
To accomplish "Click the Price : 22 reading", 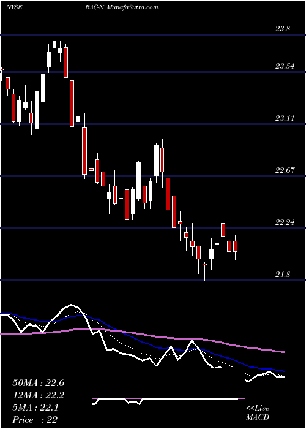I will click(35, 420).
